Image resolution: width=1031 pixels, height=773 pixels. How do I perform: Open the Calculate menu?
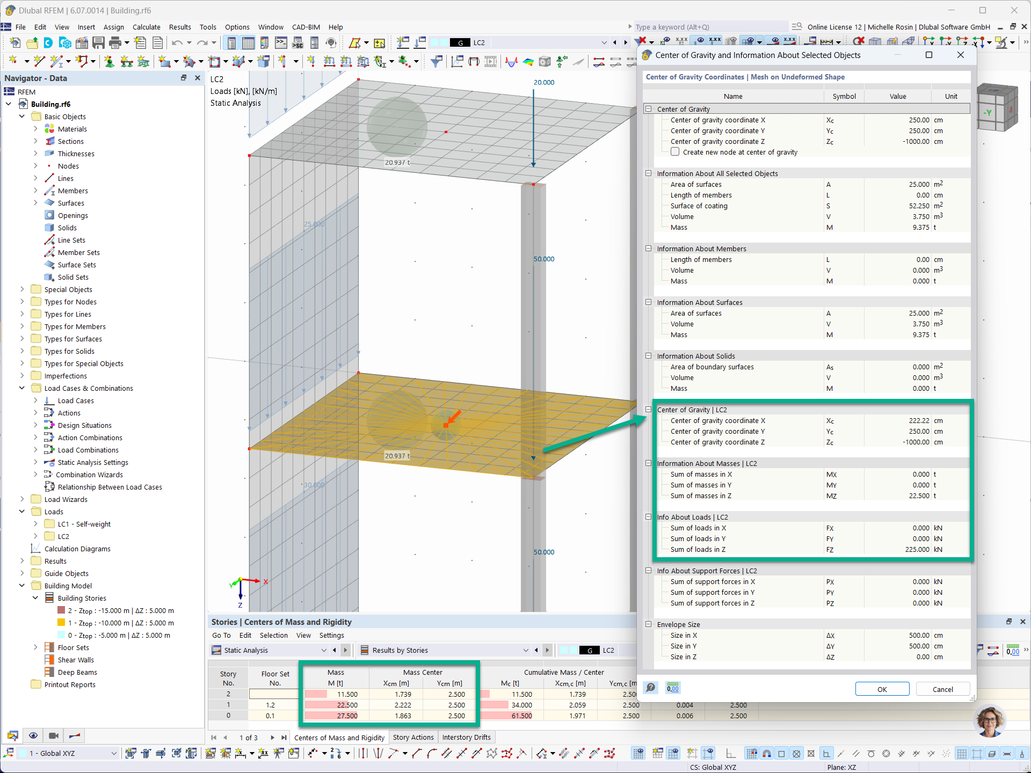click(x=147, y=27)
